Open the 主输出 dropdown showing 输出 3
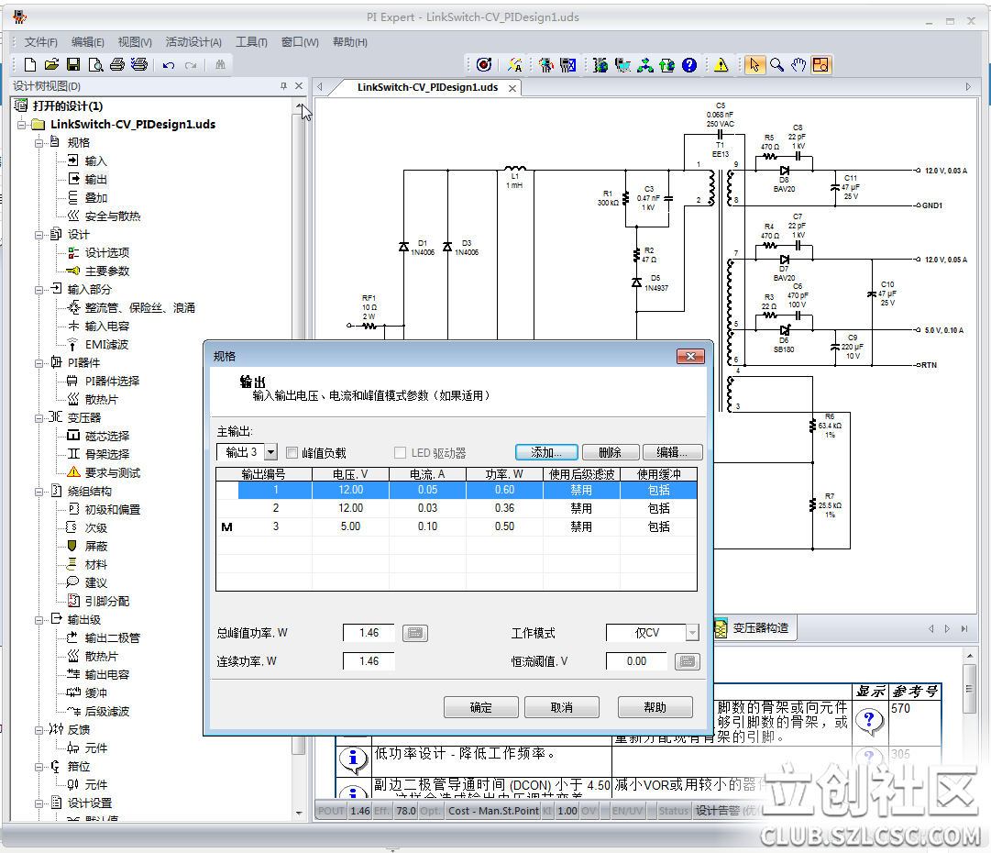 [271, 452]
